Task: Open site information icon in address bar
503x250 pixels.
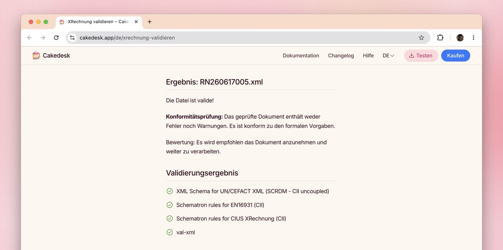Action: click(x=72, y=38)
